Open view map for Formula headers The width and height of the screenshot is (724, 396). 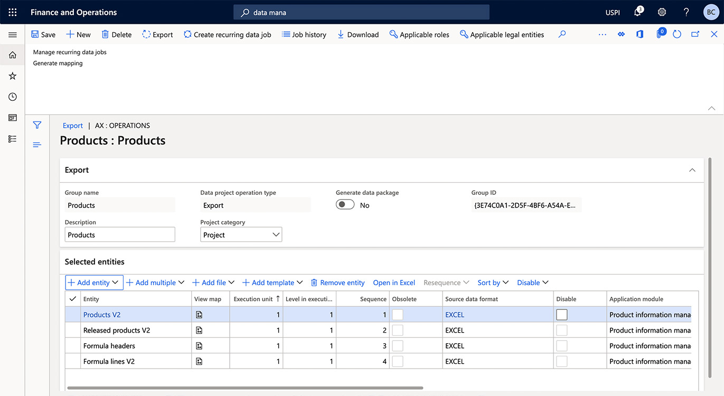pyautogui.click(x=199, y=346)
